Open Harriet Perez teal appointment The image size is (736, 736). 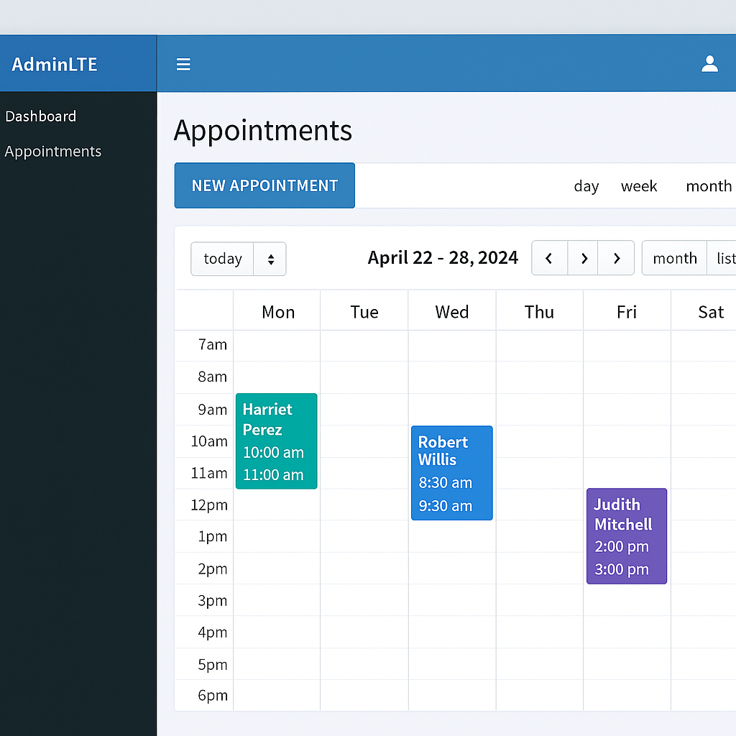276,441
